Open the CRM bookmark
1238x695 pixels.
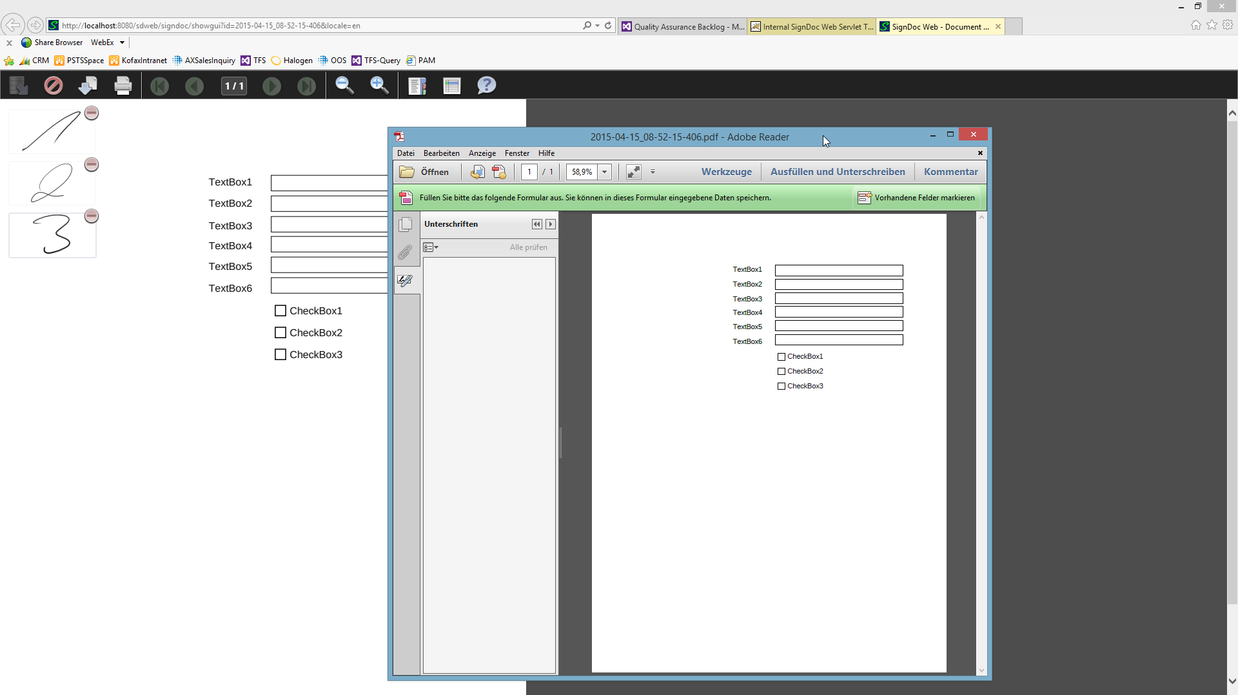tap(35, 61)
